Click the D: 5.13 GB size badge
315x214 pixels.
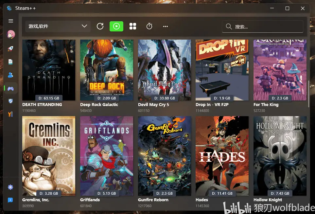(x=107, y=193)
